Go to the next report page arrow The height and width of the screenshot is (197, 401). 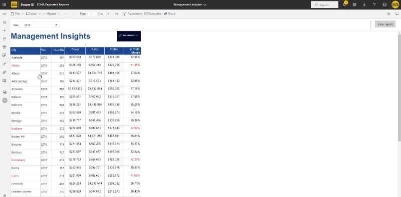point(108,14)
